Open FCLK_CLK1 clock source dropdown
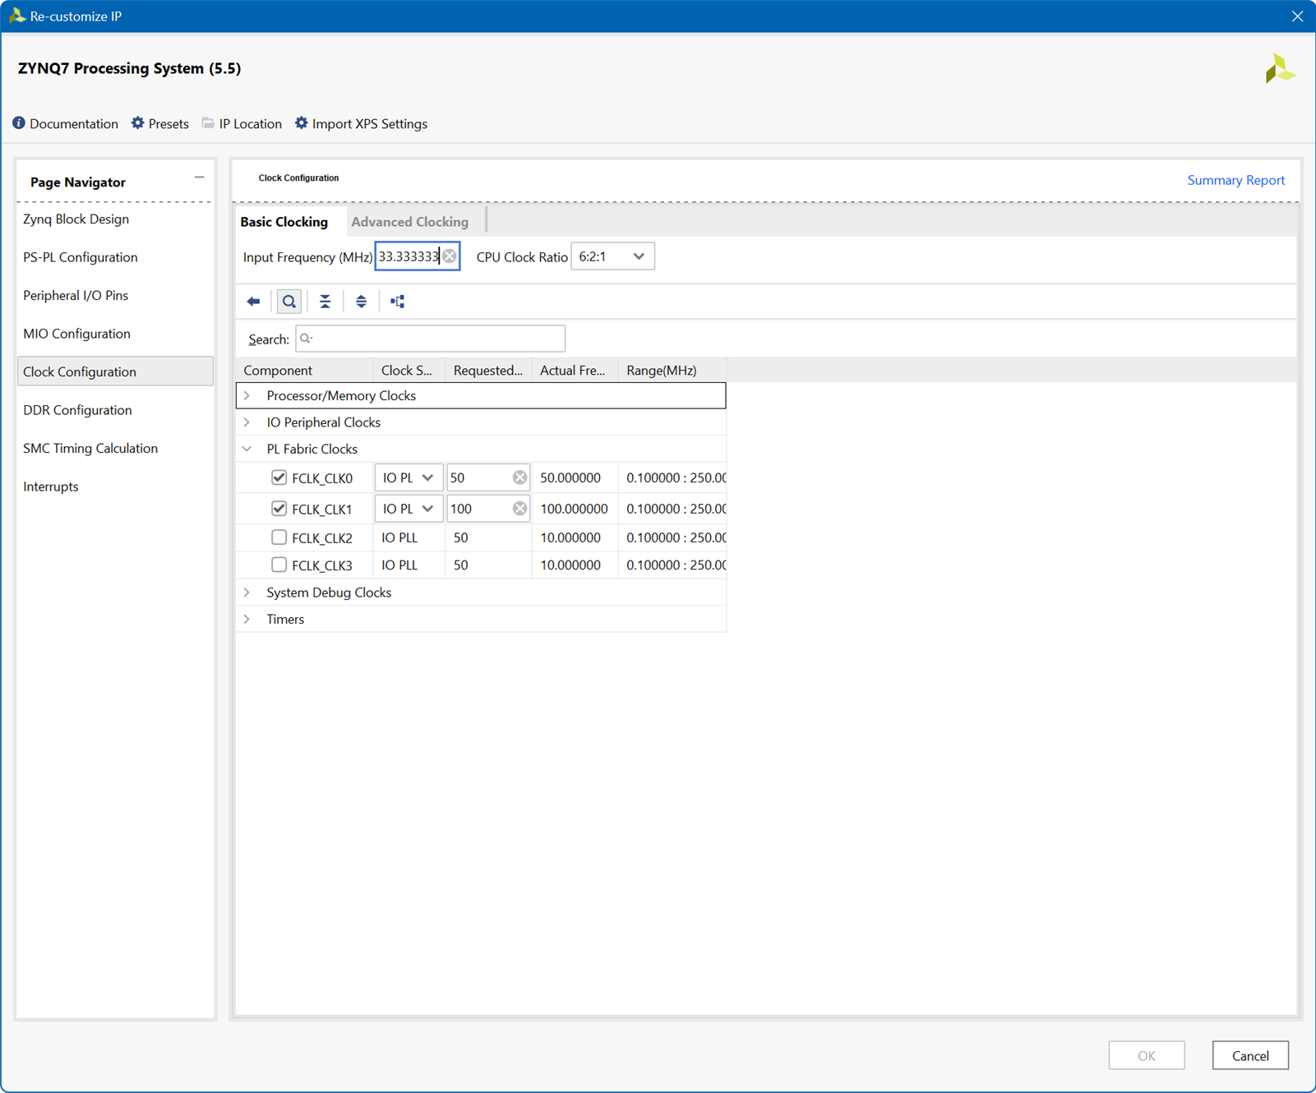The height and width of the screenshot is (1093, 1316). [x=409, y=509]
